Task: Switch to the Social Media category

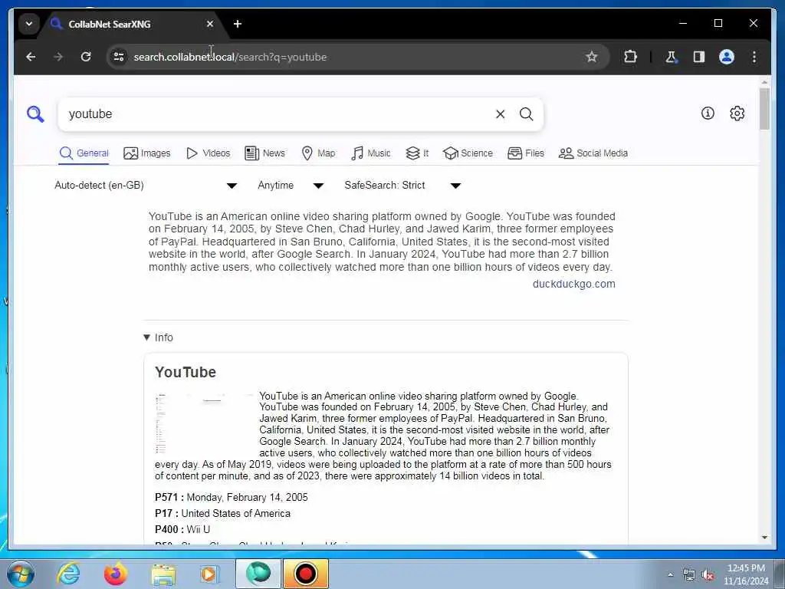Action: point(593,153)
